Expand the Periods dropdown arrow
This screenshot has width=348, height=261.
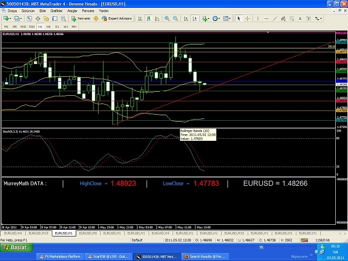(x=219, y=18)
